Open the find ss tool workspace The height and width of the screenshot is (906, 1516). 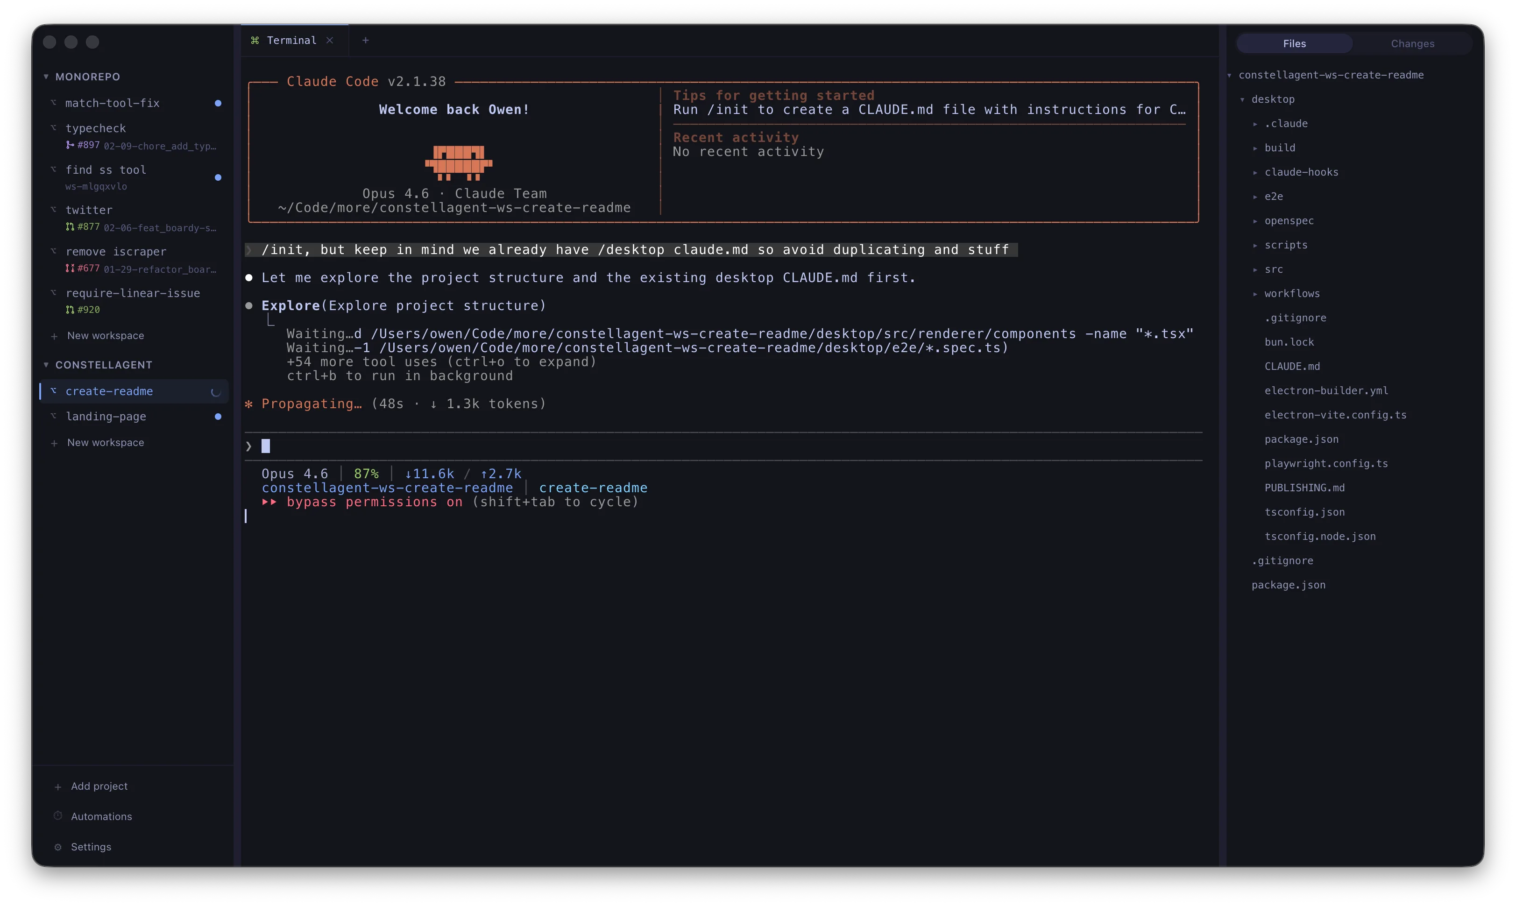[135, 177]
